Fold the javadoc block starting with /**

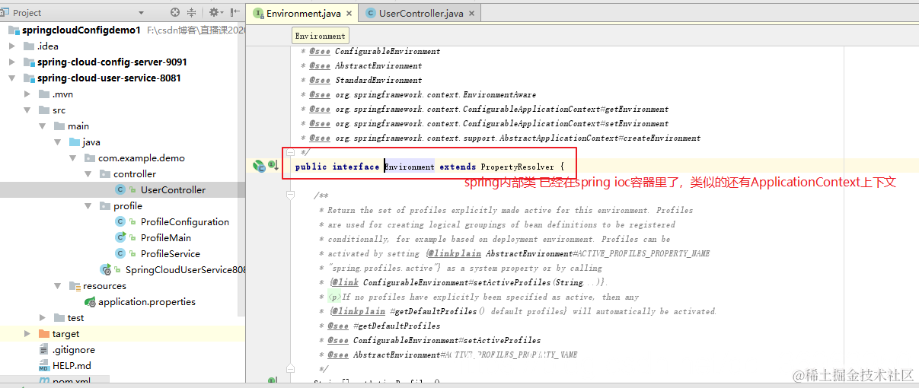290,195
